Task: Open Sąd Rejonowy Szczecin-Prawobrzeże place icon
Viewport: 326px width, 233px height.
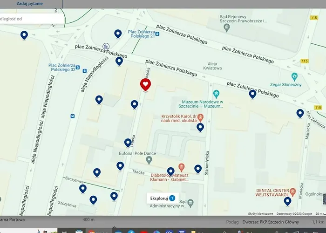Action: (x=226, y=28)
